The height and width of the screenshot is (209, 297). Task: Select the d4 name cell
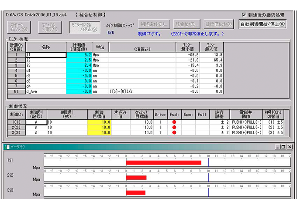pyautogui.click(x=46, y=86)
